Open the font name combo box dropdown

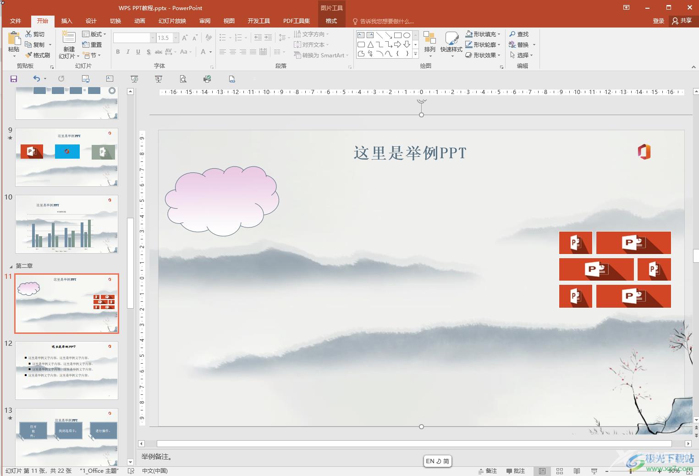coord(153,38)
